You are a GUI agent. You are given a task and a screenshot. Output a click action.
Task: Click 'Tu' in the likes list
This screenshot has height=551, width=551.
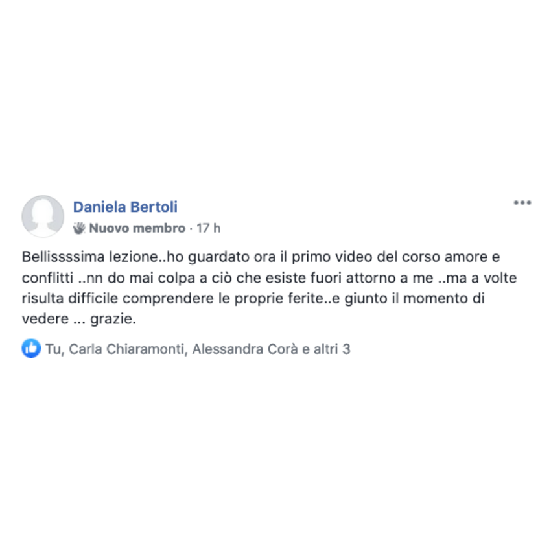(x=53, y=349)
